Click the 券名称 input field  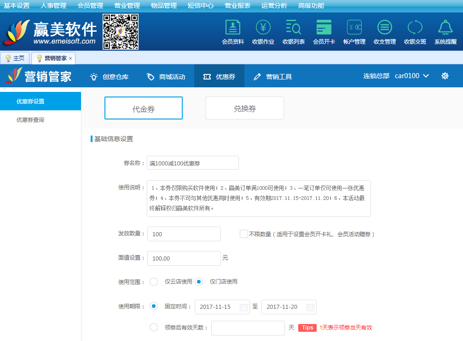tap(193, 163)
